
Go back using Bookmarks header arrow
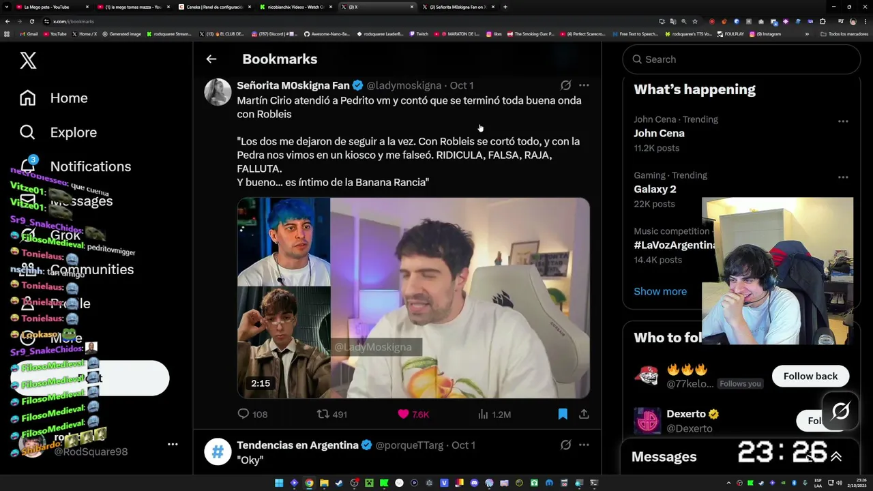point(211,59)
